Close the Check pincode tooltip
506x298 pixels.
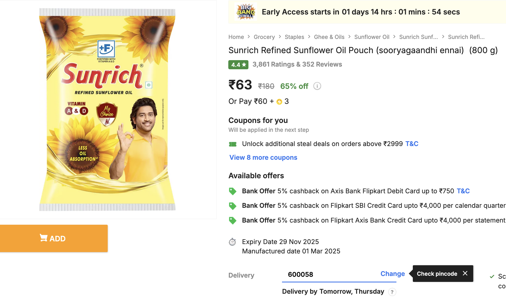[x=465, y=273]
